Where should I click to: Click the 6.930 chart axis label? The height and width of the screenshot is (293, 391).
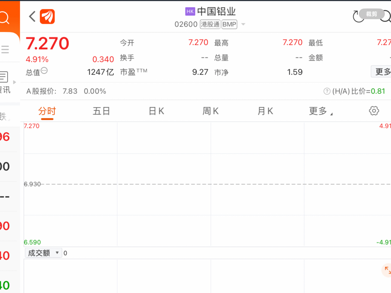[x=32, y=184]
